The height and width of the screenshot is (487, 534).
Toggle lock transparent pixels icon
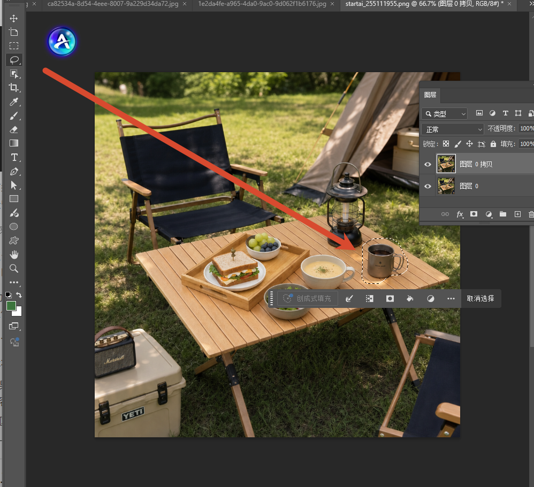[446, 144]
